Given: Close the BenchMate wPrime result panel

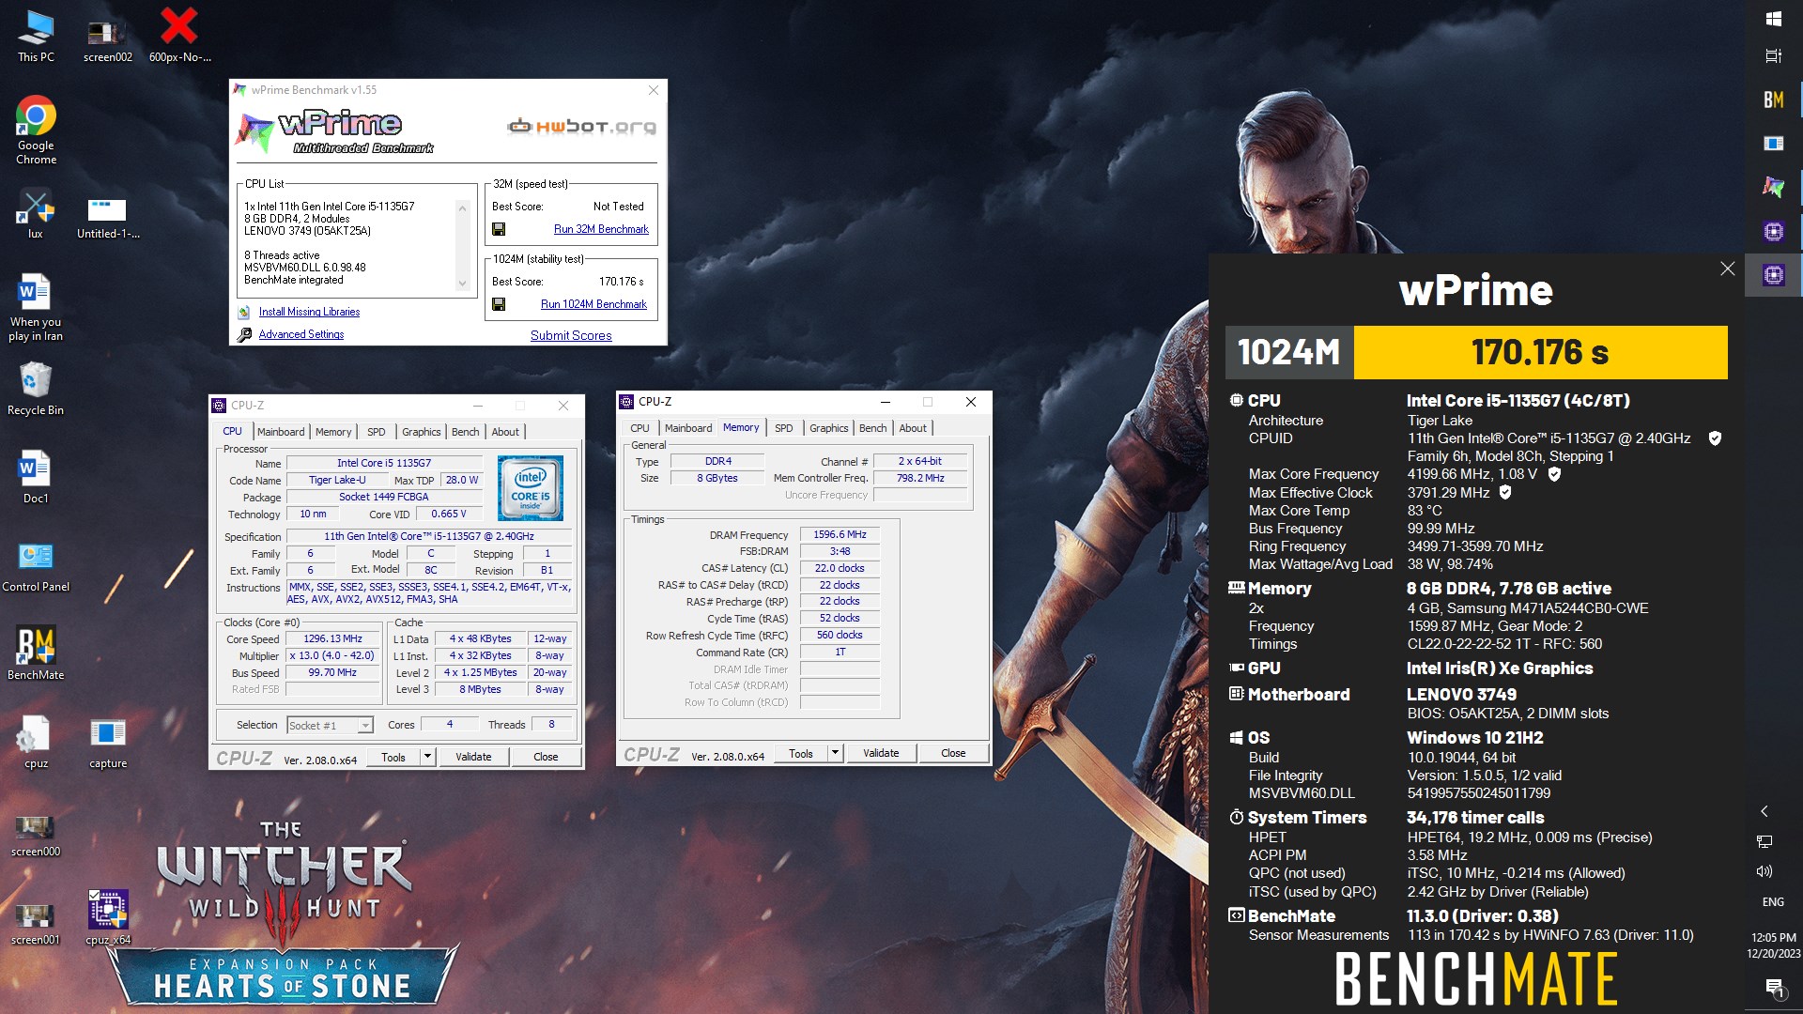Looking at the screenshot, I should (1727, 269).
